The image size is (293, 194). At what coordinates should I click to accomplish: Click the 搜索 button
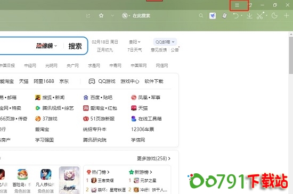(75, 46)
